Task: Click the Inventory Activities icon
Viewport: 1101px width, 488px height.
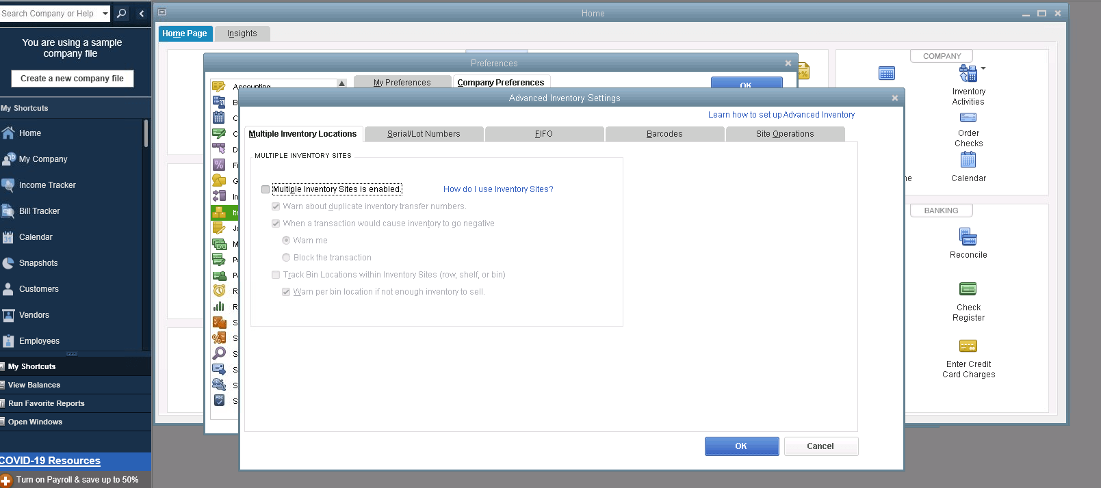Action: (x=968, y=73)
